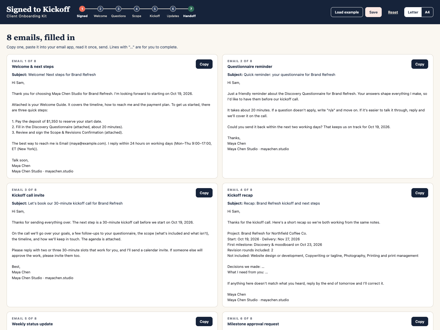Click the Reset link
The width and height of the screenshot is (440, 330).
(x=393, y=12)
